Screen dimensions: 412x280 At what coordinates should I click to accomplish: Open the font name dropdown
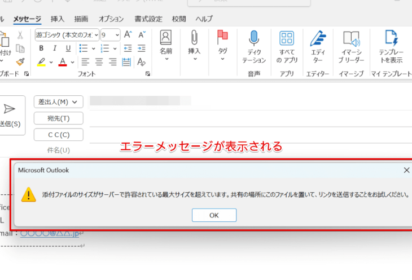coord(95,35)
